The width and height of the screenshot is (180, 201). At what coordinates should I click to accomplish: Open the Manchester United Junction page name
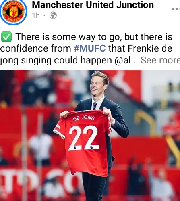point(93,5)
